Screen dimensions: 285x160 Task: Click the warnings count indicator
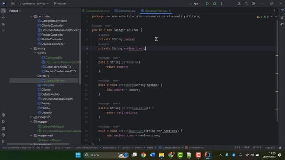(259, 17)
